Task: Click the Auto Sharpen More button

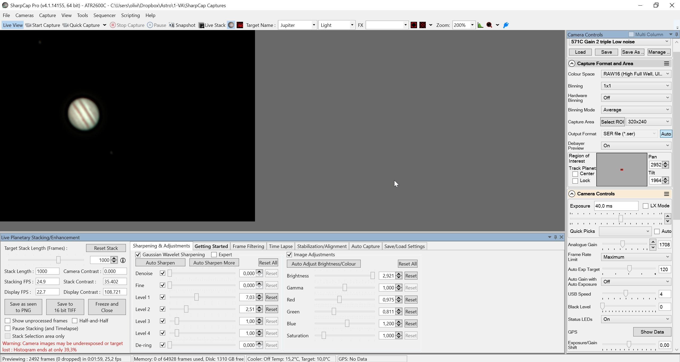Action: (x=214, y=263)
